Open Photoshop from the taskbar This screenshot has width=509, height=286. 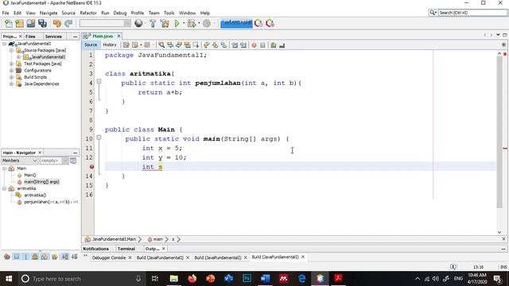(x=247, y=279)
